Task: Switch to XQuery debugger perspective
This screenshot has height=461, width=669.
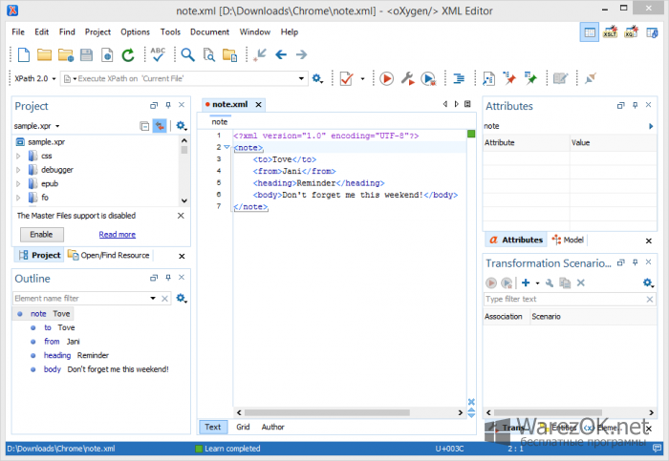Action: pyautogui.click(x=631, y=32)
